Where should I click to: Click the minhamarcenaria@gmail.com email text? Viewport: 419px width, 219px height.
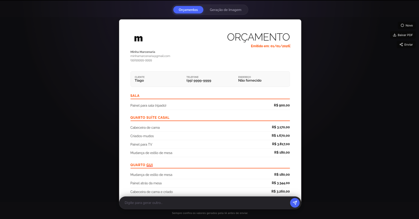click(150, 56)
